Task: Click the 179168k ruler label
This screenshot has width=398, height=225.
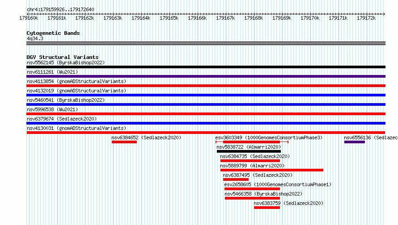Action: (254, 18)
